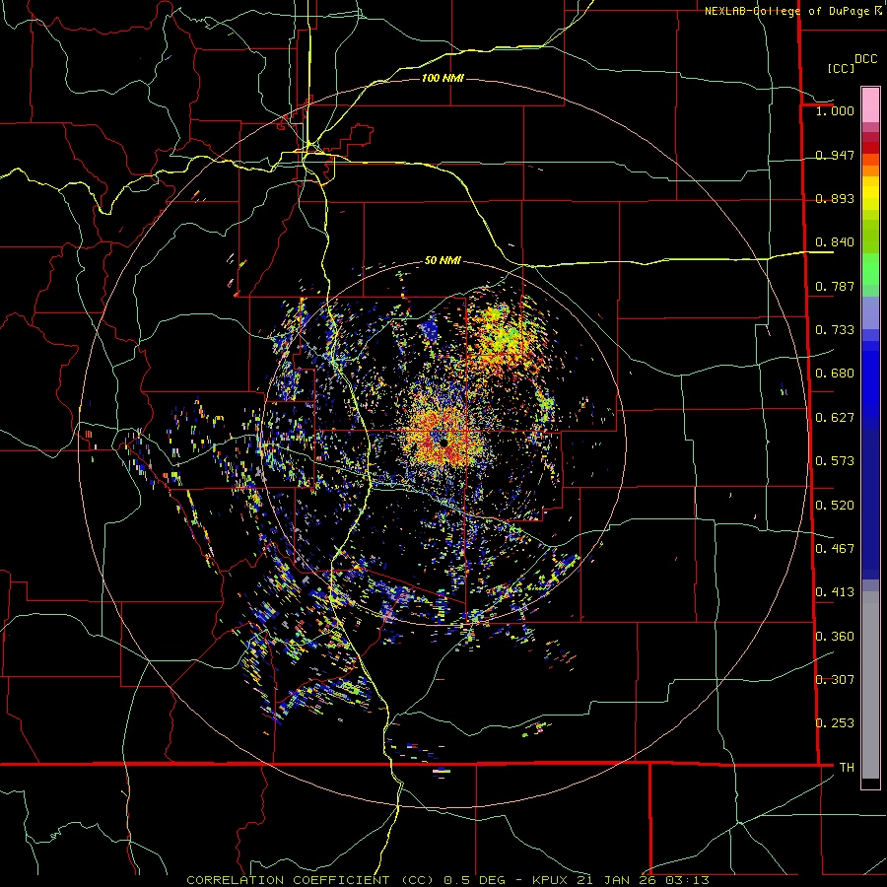The height and width of the screenshot is (887, 887).
Task: Click the 0.680 value on the color scale
Action: [835, 374]
